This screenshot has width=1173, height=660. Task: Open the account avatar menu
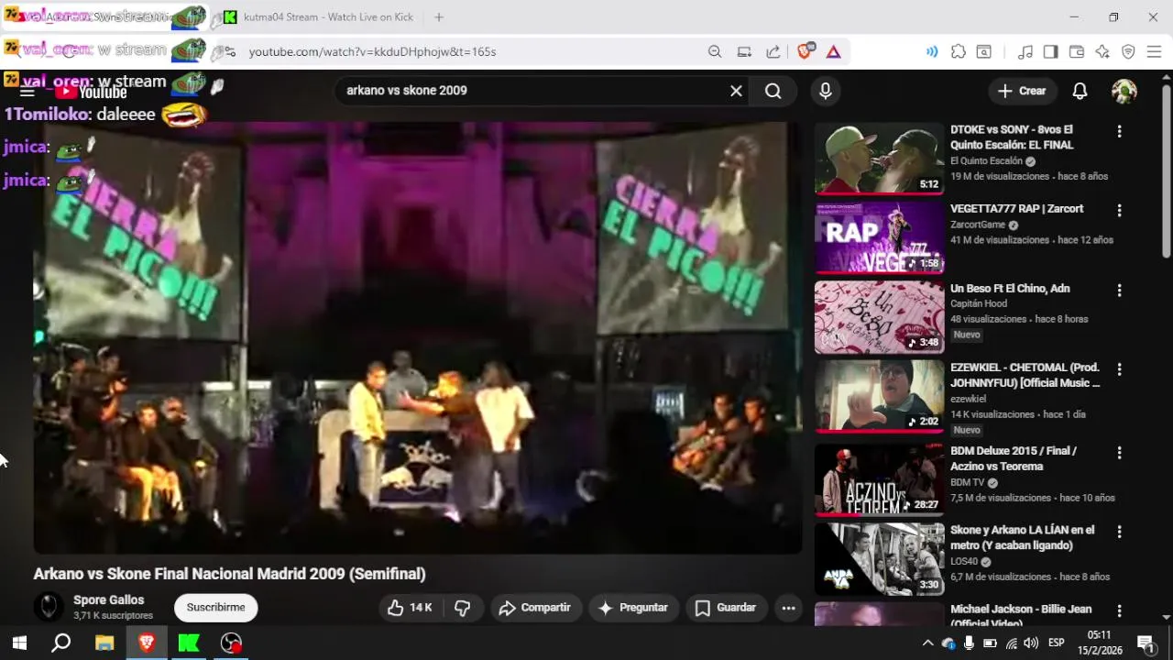[1124, 91]
